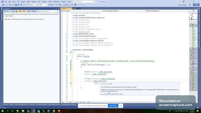The height and width of the screenshot is (113, 201).
Task: Click the Save icon in the toolbar
Action: (16, 5)
